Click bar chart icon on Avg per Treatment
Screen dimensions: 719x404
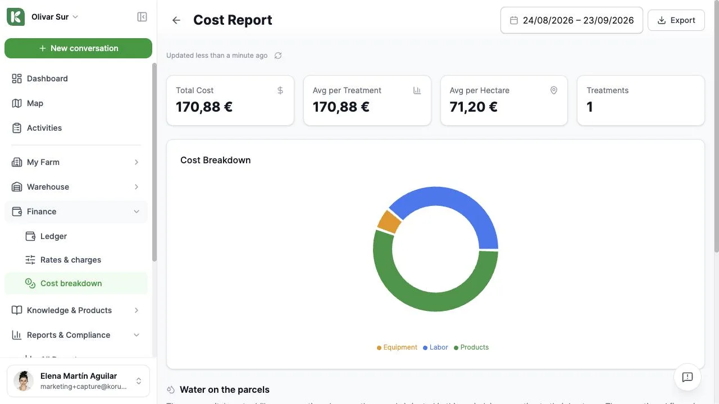point(417,90)
